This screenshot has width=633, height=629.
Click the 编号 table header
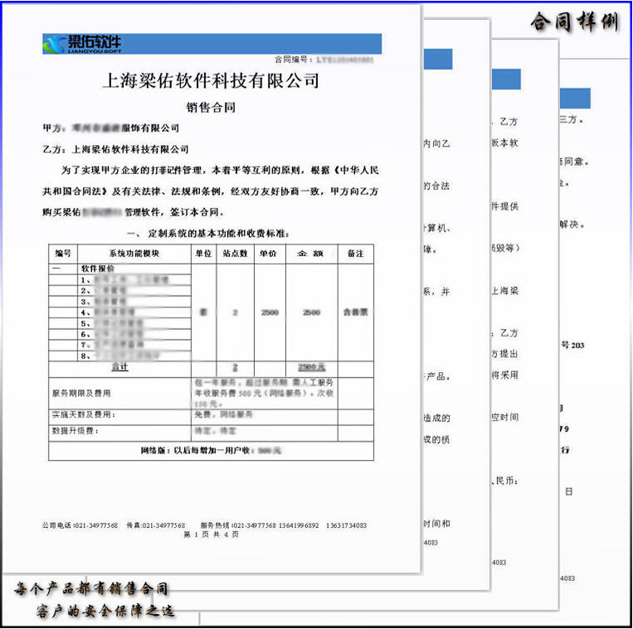coord(63,254)
